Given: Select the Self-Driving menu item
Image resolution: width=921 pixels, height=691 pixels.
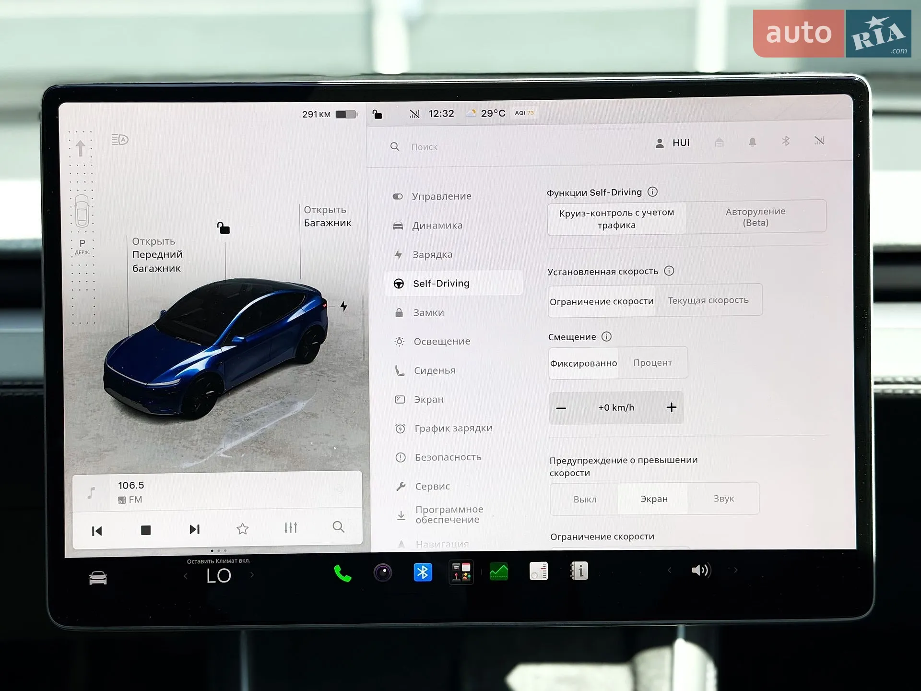Looking at the screenshot, I should pyautogui.click(x=454, y=283).
